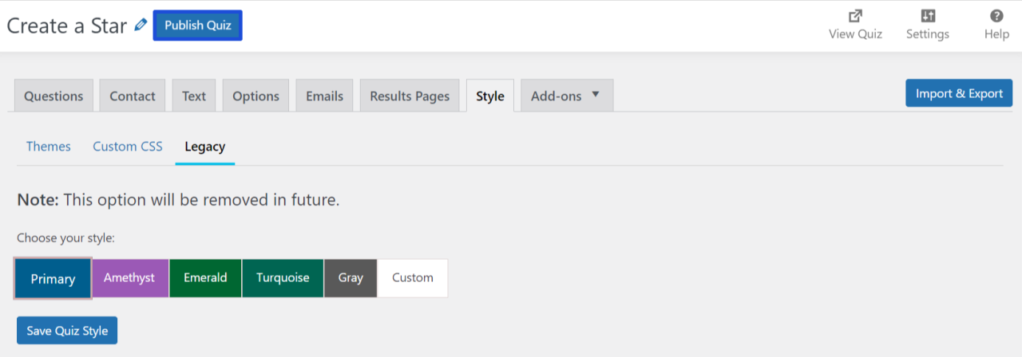The image size is (1022, 357).
Task: Select the white Custom style option
Action: click(x=413, y=278)
